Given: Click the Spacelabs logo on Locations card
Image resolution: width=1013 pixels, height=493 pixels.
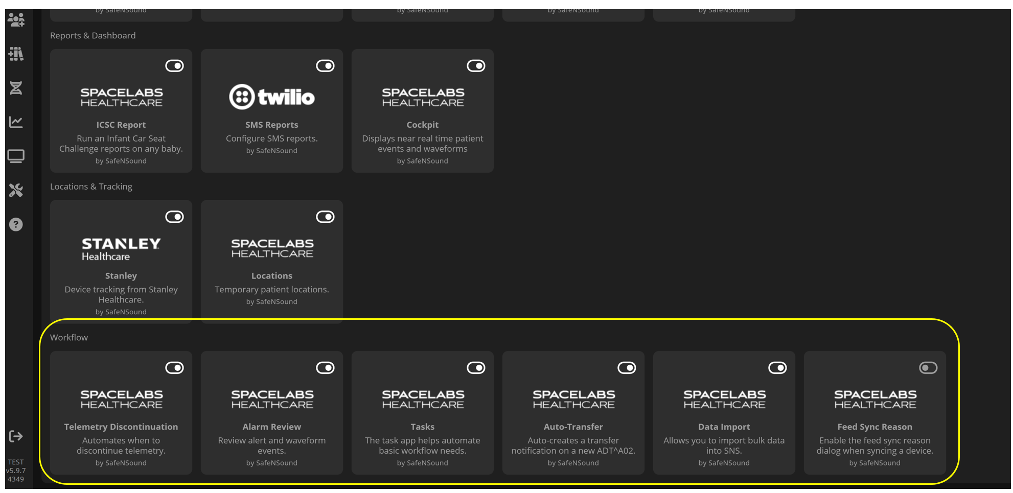Looking at the screenshot, I should tap(272, 248).
